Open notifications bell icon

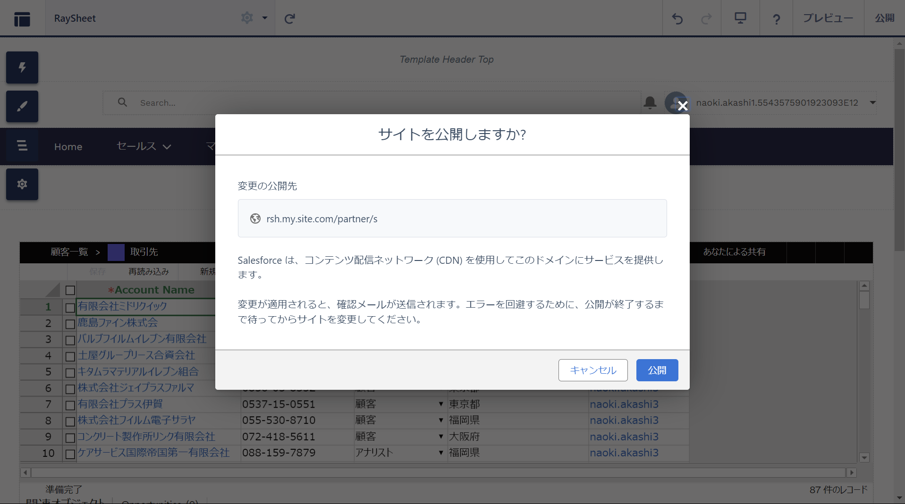(650, 102)
